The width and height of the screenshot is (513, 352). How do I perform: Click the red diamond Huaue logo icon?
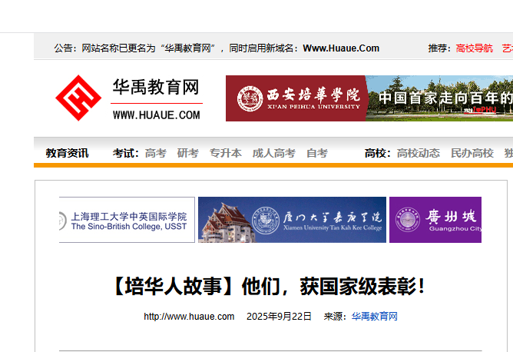click(x=78, y=98)
